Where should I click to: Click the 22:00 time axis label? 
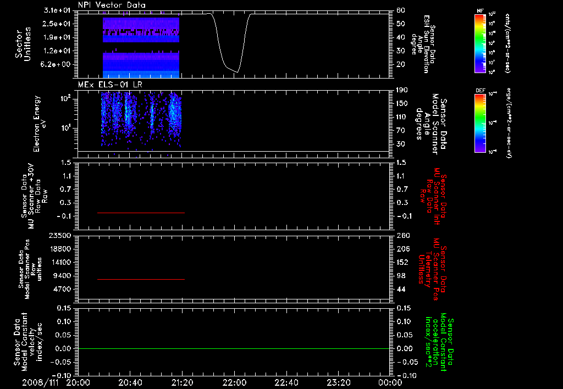tap(234, 382)
